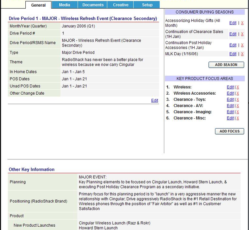Edit Continuation Post Holiday Accessories season
This screenshot has width=249, height=230.
233,45
